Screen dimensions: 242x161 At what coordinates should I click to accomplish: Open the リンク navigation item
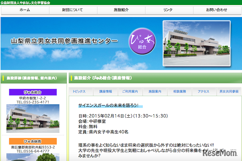coord(168,10)
